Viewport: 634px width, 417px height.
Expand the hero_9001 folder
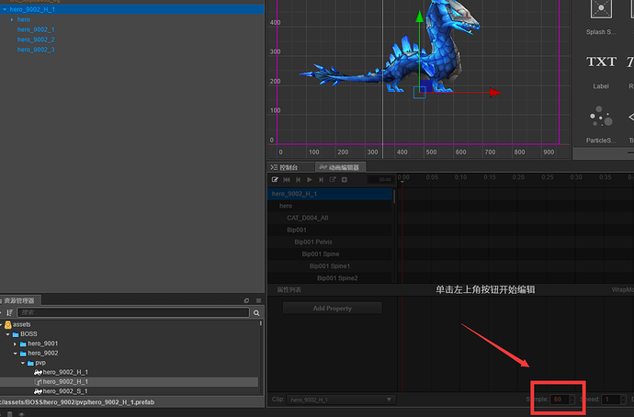point(15,344)
